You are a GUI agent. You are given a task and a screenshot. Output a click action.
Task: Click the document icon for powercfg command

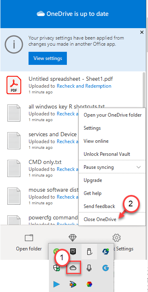tap(14, 220)
